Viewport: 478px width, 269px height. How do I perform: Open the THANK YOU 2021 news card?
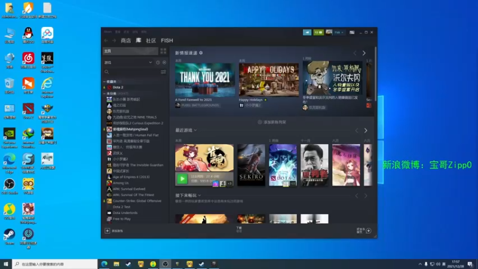(x=205, y=80)
